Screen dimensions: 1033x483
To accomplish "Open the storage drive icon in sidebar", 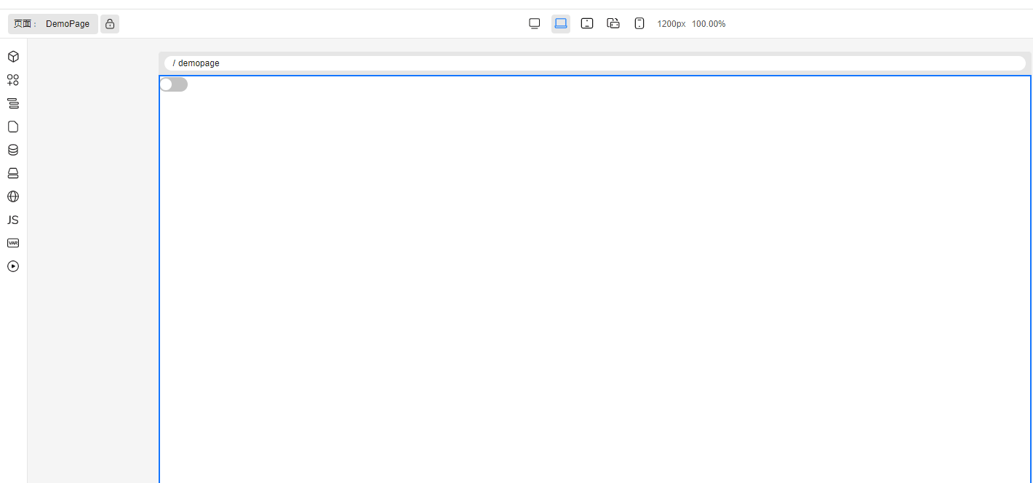I will pos(13,173).
